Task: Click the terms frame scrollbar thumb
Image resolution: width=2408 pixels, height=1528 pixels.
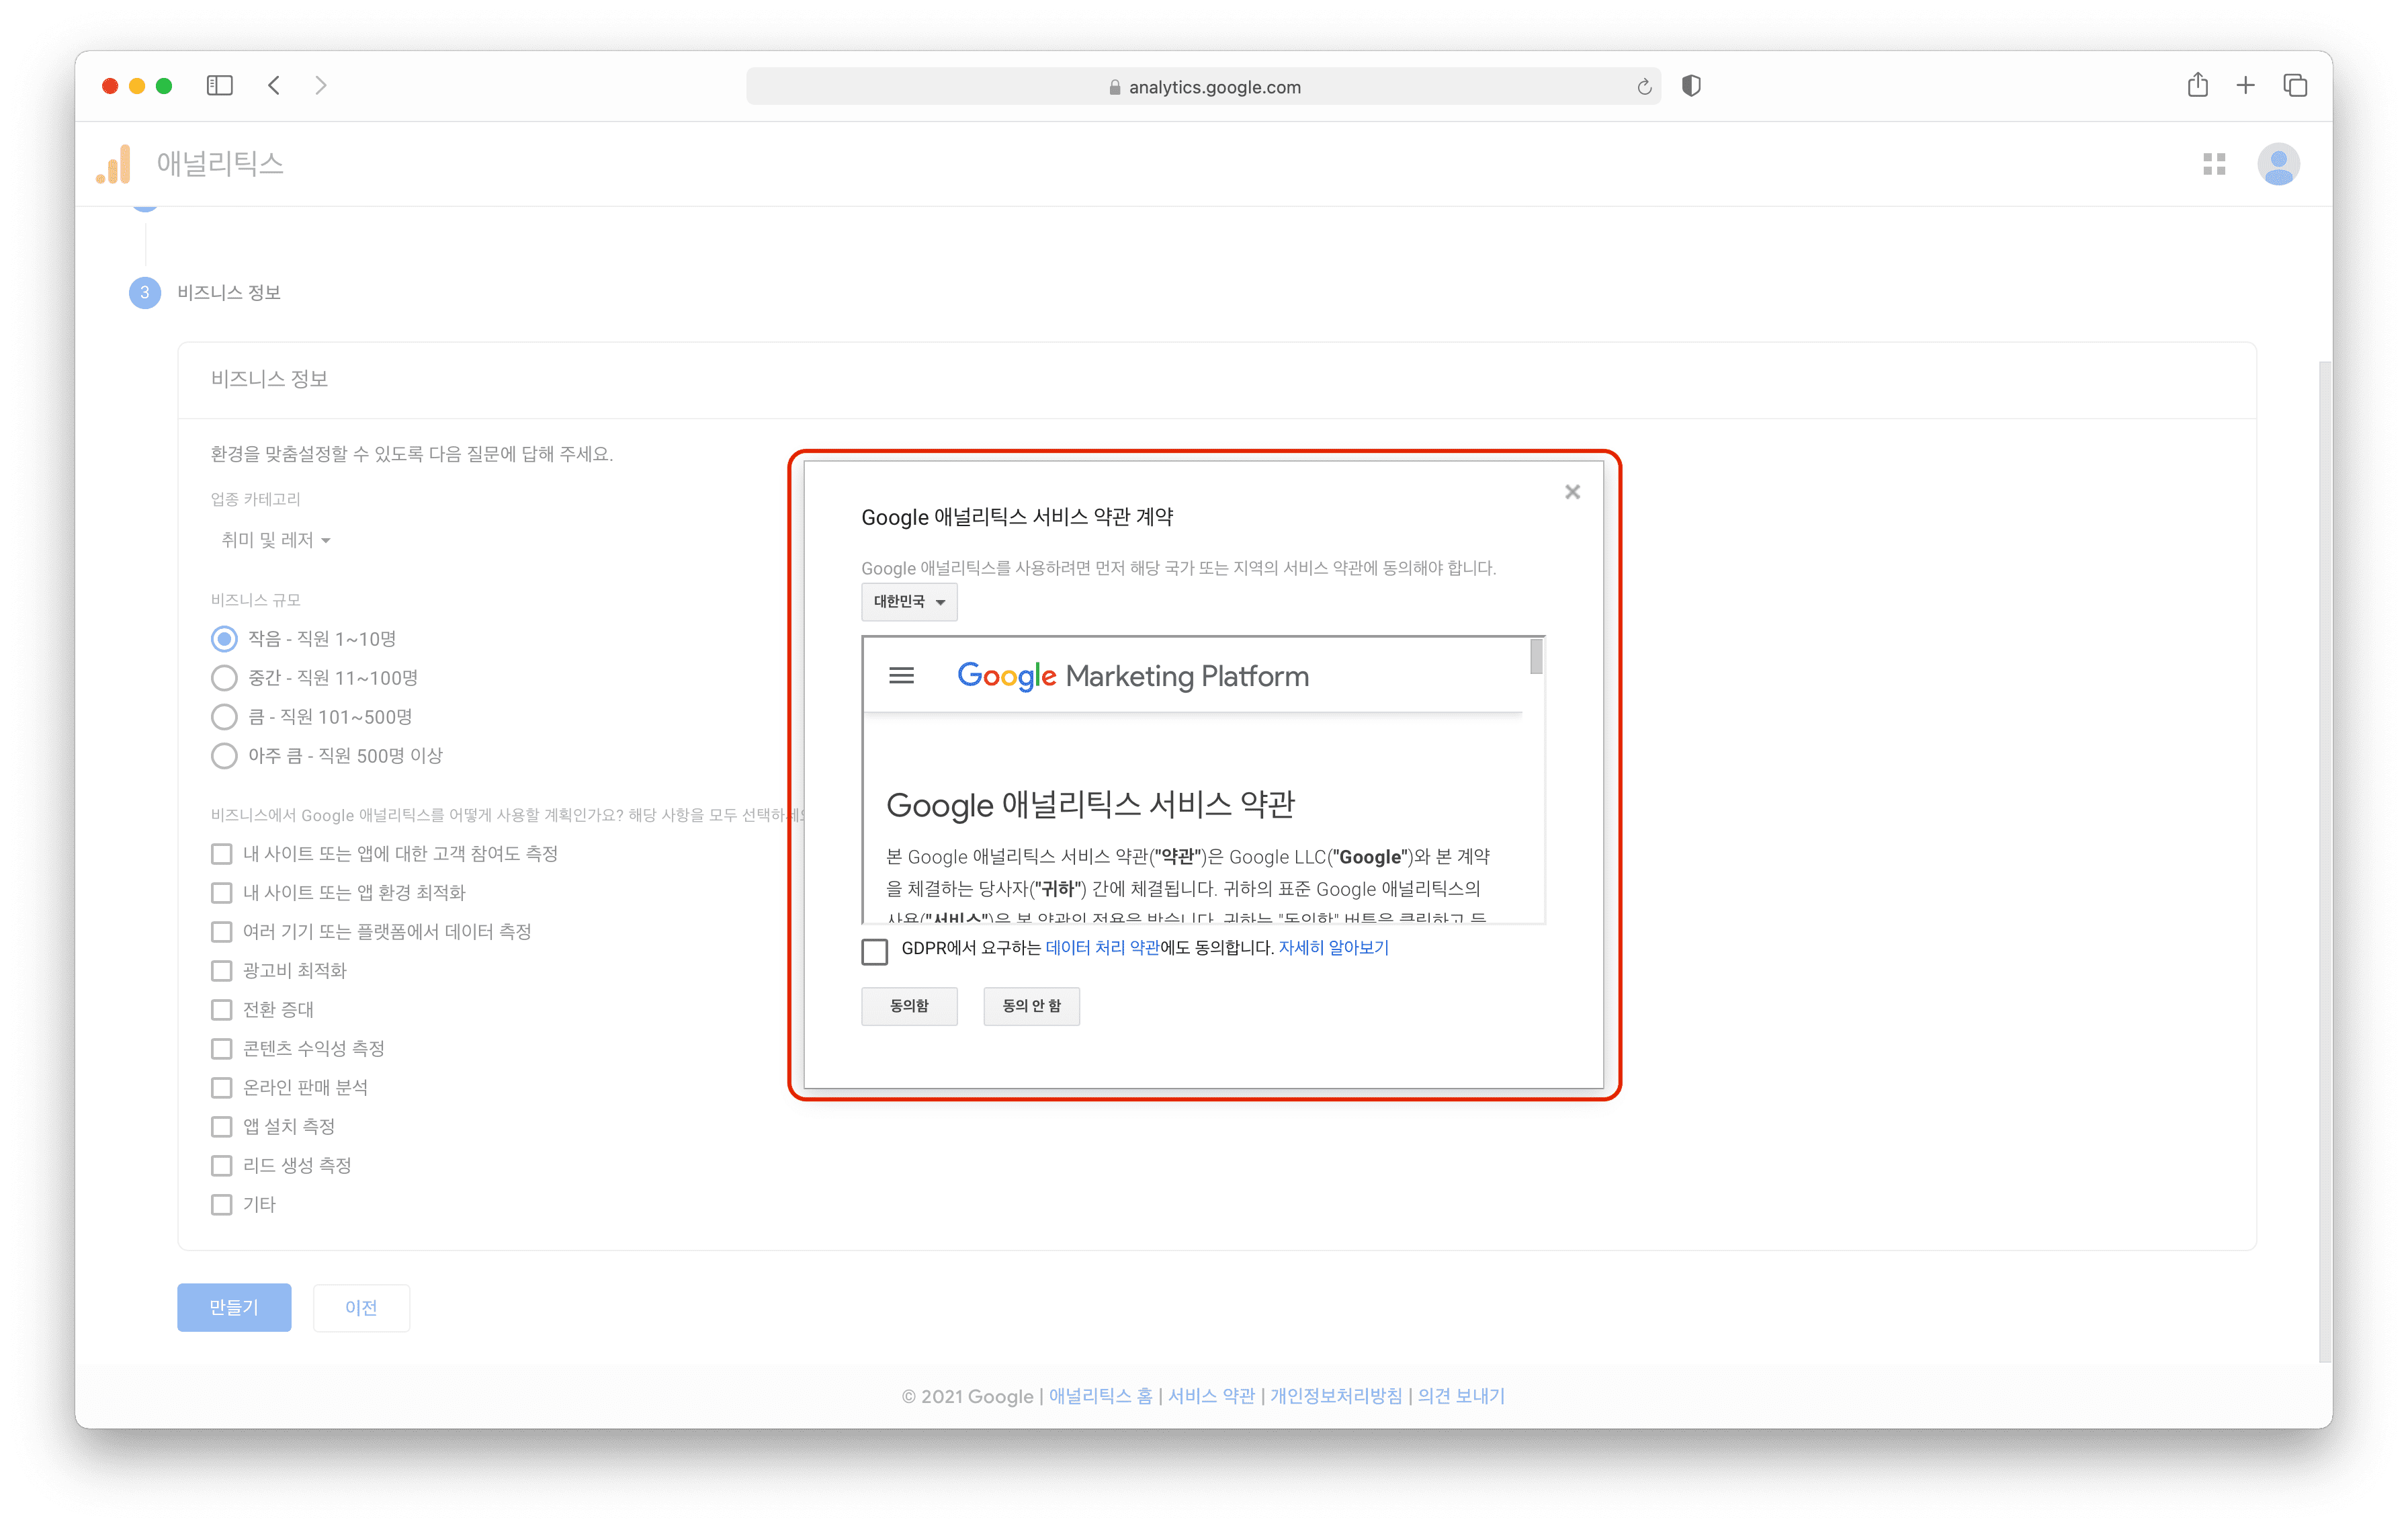Action: pyautogui.click(x=1536, y=657)
